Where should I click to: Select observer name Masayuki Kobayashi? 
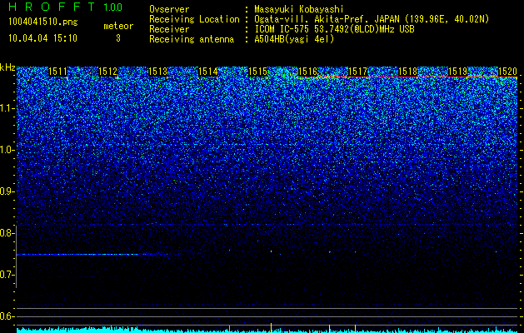click(x=299, y=9)
